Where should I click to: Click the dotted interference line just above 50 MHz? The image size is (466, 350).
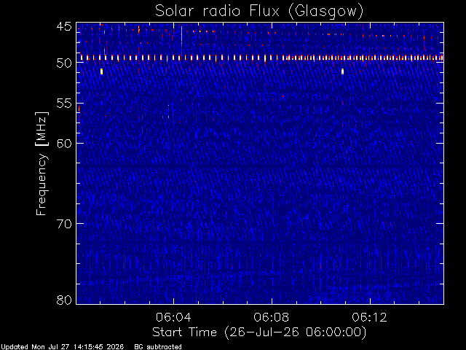pyautogui.click(x=260, y=58)
